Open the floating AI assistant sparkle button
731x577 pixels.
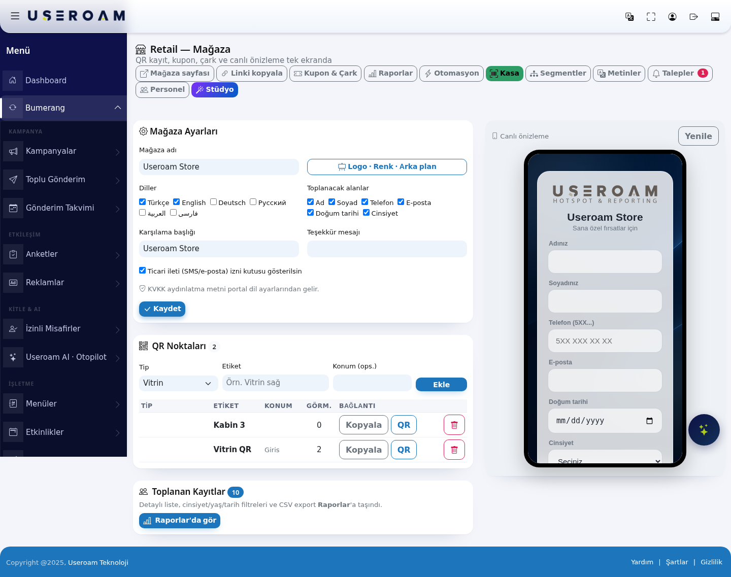click(704, 430)
